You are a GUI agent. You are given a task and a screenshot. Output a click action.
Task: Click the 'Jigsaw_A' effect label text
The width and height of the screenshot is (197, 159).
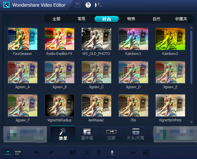click(22, 87)
